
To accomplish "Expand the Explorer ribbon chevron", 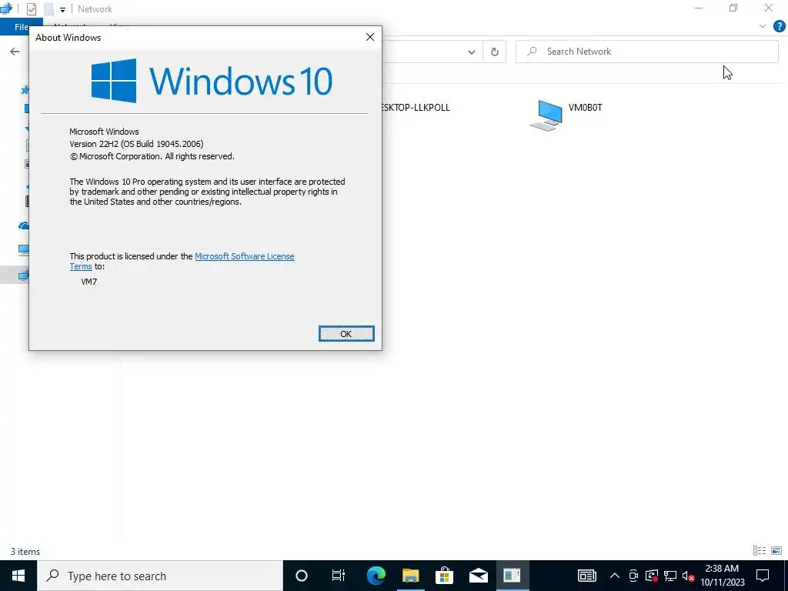I will [x=763, y=27].
